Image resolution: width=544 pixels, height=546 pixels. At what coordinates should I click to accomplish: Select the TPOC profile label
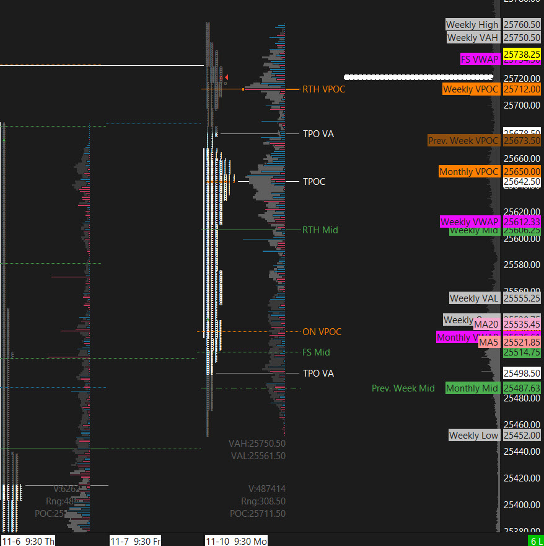click(314, 182)
